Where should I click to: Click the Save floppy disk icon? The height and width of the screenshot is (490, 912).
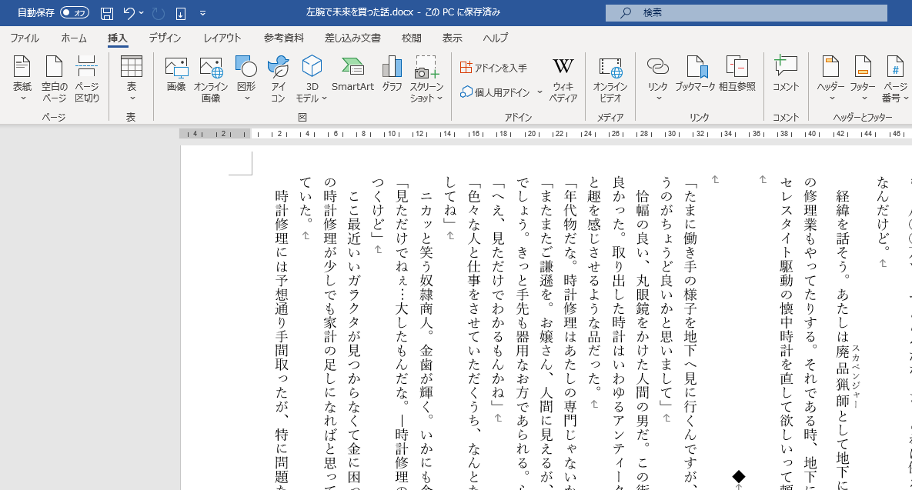[x=107, y=13]
